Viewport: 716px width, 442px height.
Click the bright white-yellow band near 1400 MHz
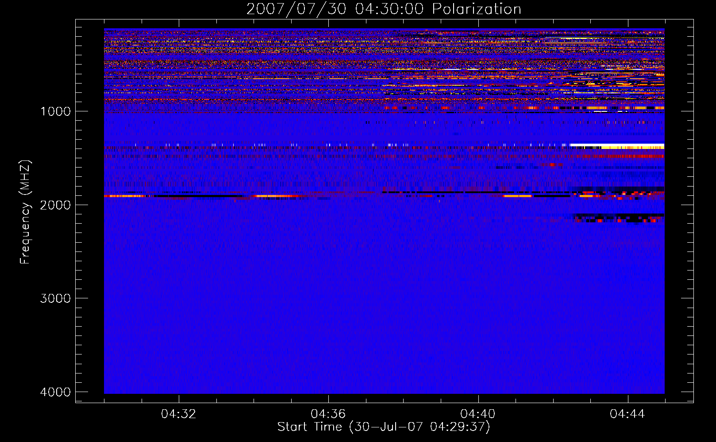pos(617,146)
